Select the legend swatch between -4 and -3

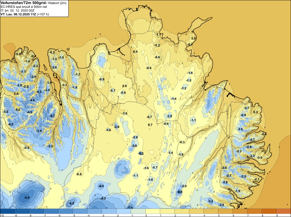tap(94, 211)
